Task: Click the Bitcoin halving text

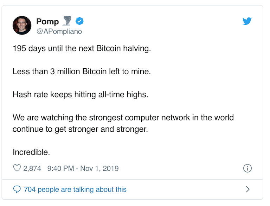Action: click(x=123, y=48)
